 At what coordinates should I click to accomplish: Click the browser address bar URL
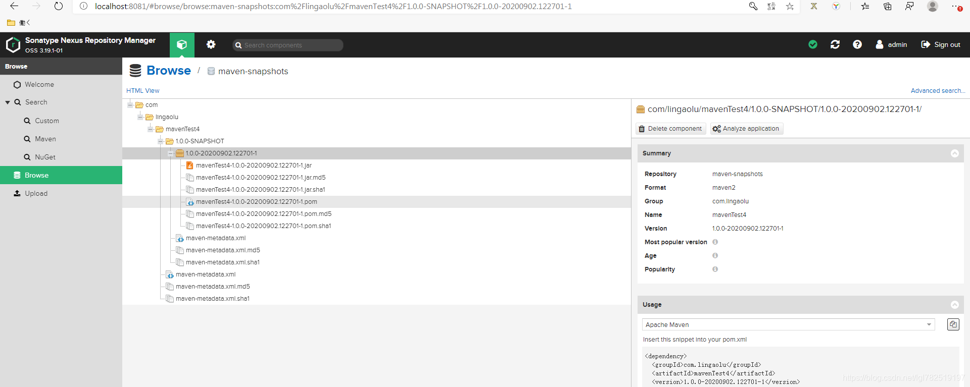coord(333,7)
